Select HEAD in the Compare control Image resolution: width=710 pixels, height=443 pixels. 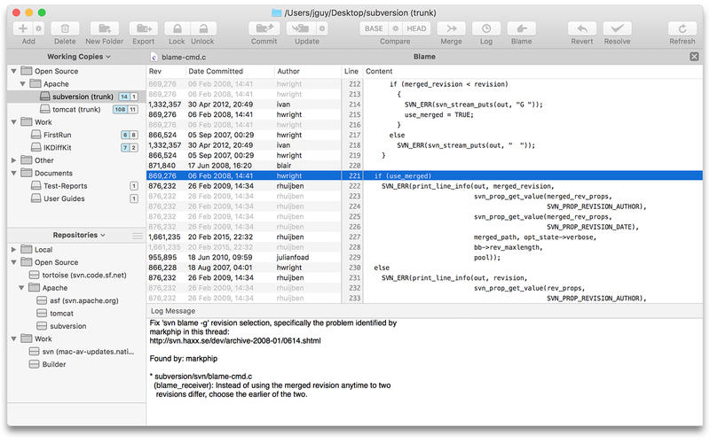pyautogui.click(x=415, y=28)
